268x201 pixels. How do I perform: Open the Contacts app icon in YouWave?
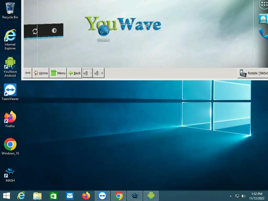[263, 19]
